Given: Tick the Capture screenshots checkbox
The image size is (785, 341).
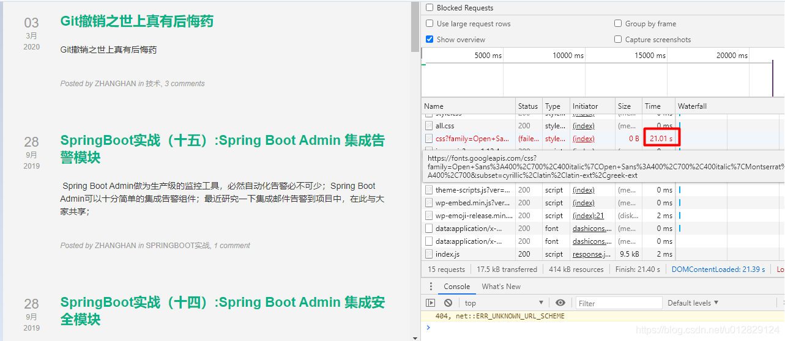Looking at the screenshot, I should pos(618,40).
